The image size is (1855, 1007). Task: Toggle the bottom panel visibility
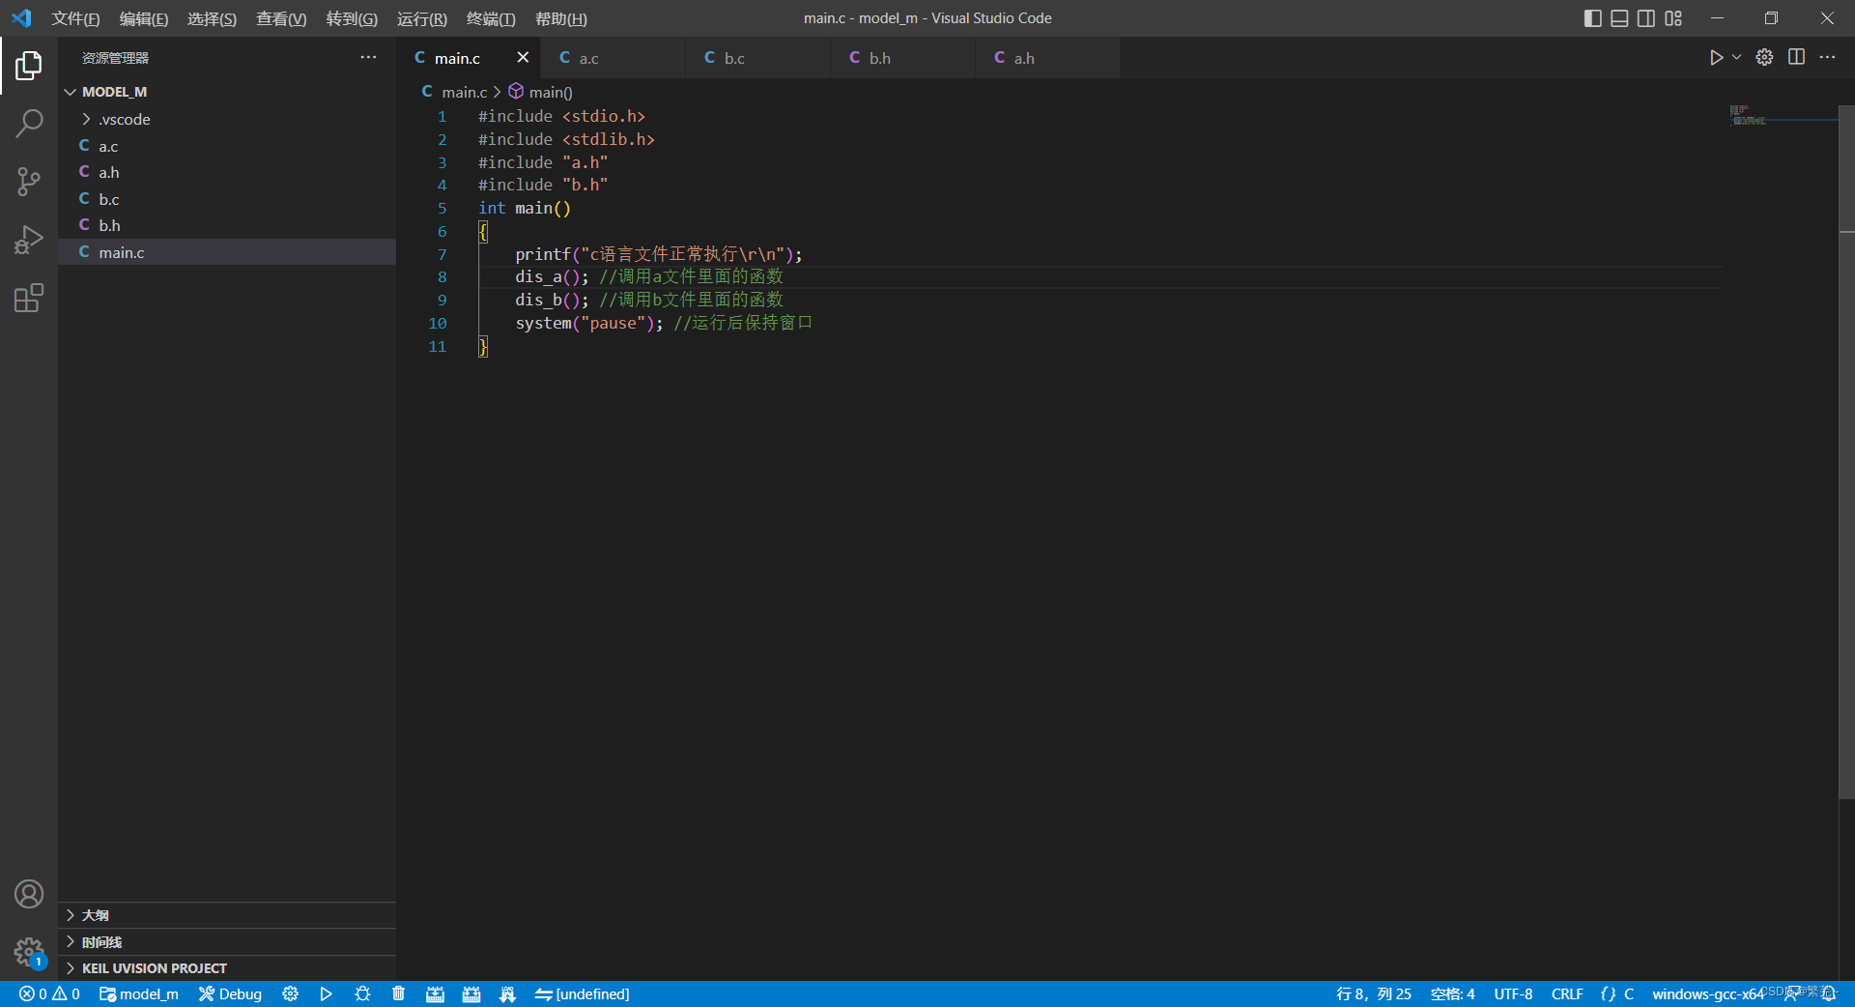pos(1619,17)
